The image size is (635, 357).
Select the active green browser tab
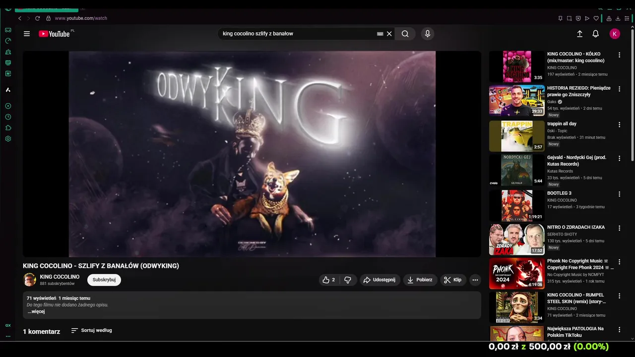tap(47, 9)
